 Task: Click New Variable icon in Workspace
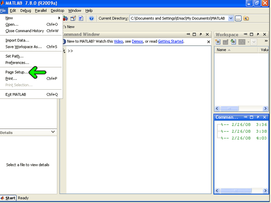click(x=218, y=41)
